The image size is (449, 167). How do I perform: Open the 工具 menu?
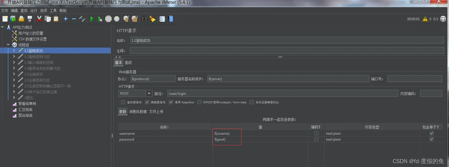tap(53, 11)
